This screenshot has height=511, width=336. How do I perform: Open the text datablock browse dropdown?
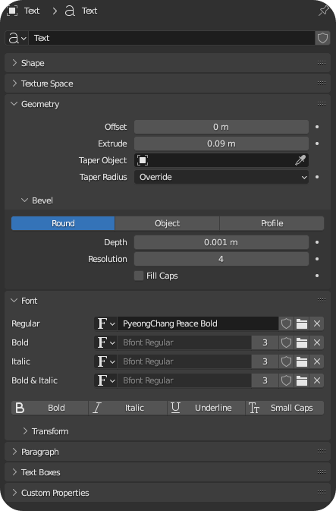[17, 38]
